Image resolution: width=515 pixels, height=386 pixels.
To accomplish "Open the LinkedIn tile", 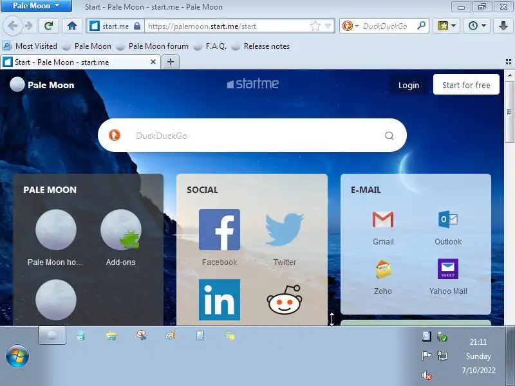I will pos(220,300).
